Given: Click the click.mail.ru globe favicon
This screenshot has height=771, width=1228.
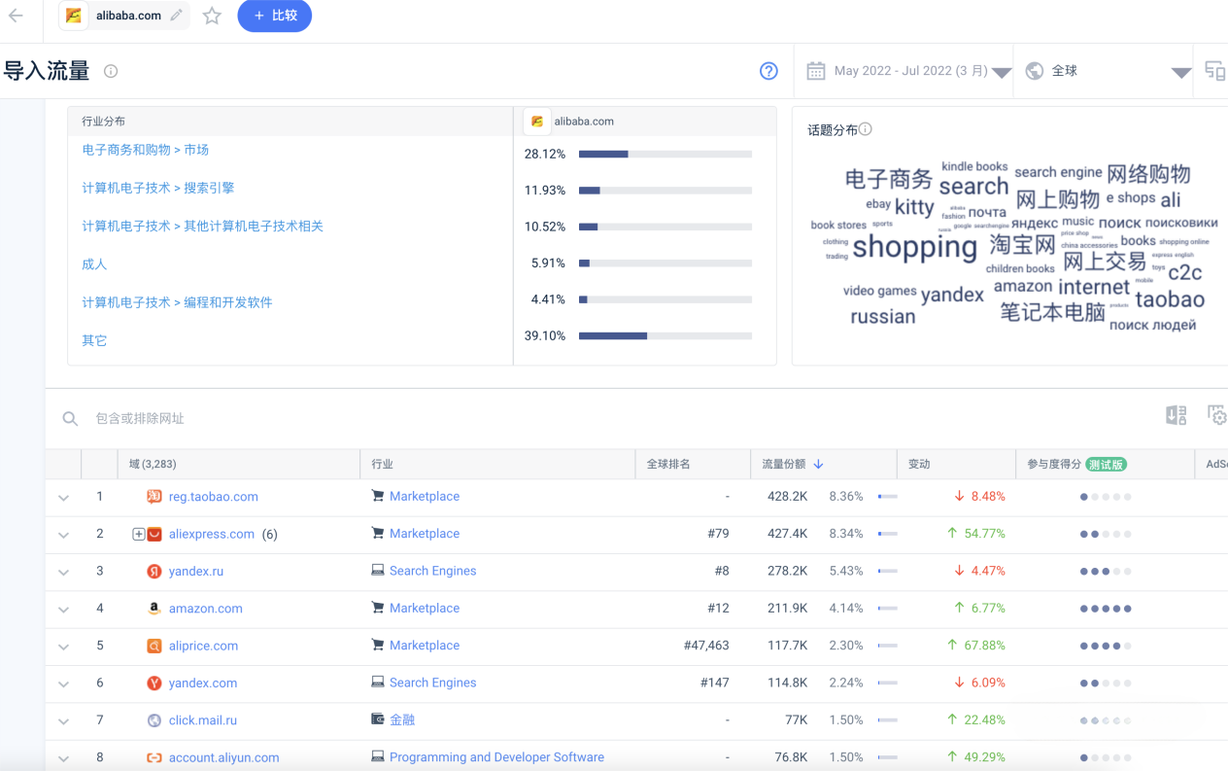Looking at the screenshot, I should (x=153, y=720).
